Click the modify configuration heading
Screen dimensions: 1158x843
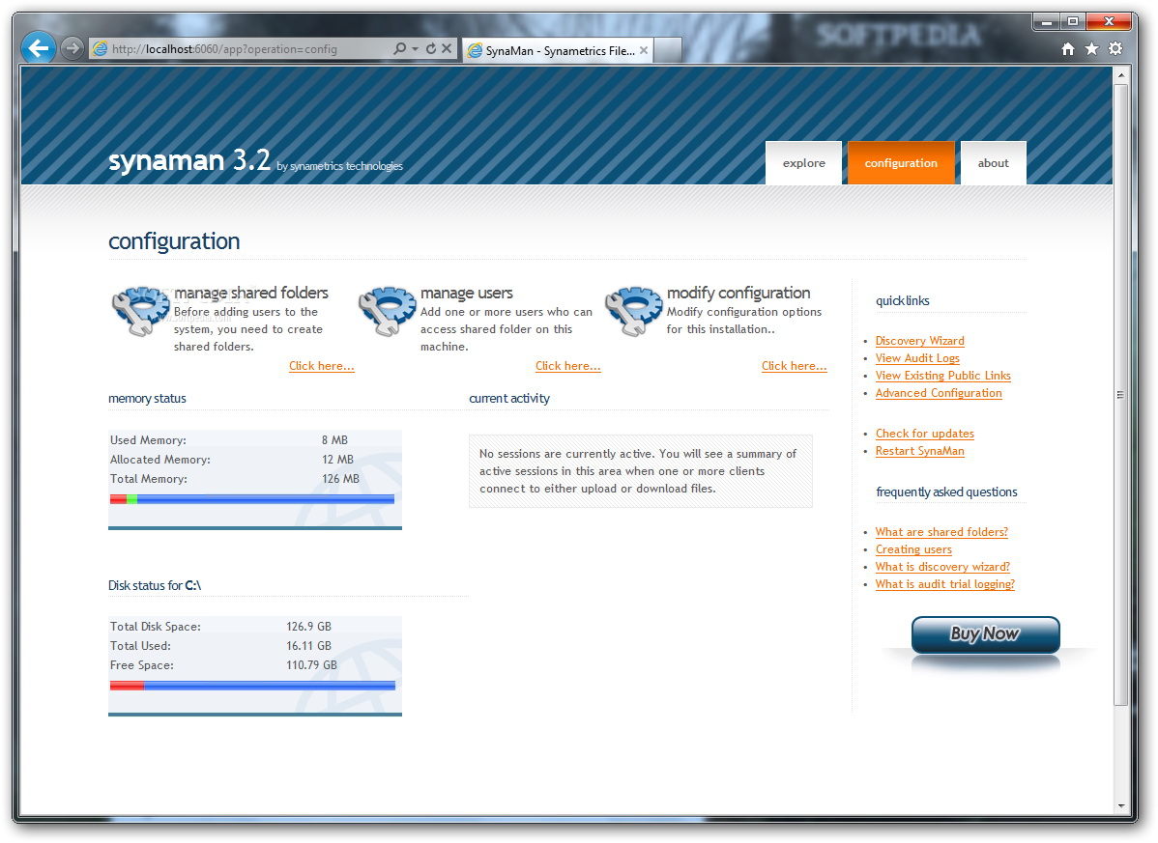(738, 293)
